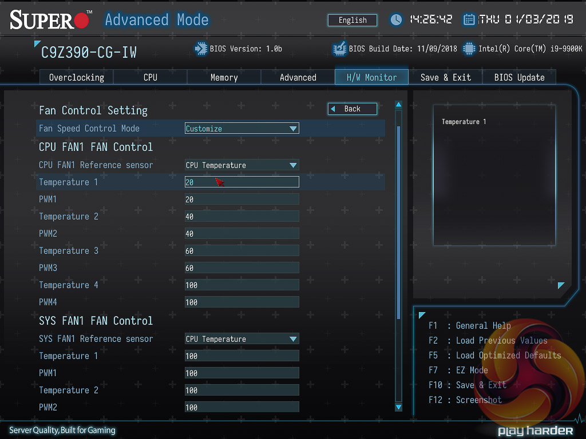This screenshot has width=586, height=439.
Task: Select CPU FAN1 PWM2 value field
Action: coord(242,234)
